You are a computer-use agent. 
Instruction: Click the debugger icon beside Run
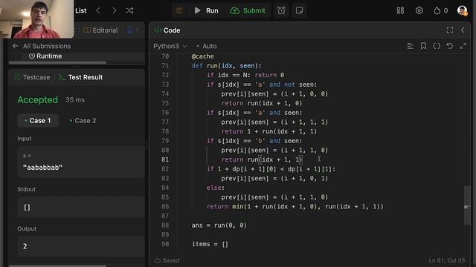click(x=179, y=10)
